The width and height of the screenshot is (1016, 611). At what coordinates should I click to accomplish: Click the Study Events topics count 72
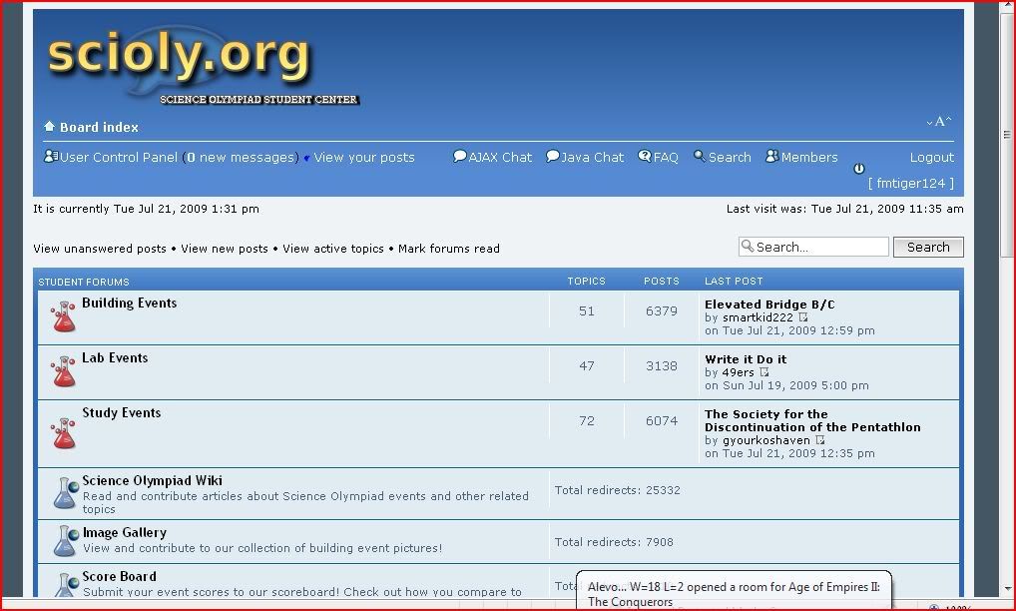pos(587,421)
